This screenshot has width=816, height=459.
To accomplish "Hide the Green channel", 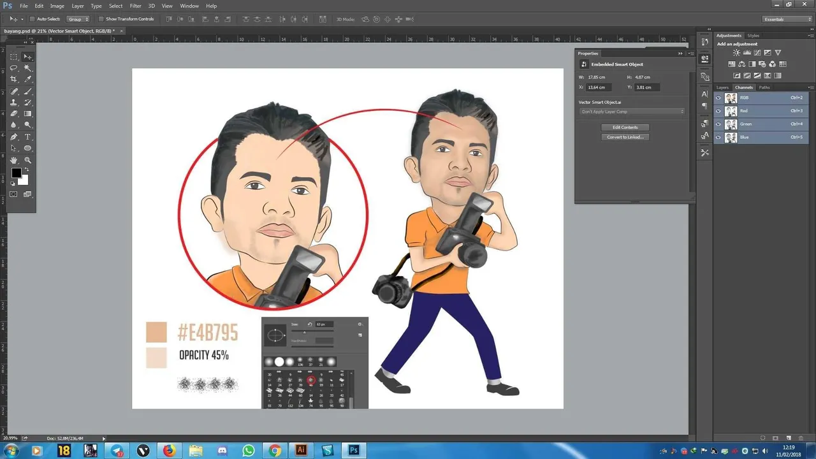I will point(718,124).
